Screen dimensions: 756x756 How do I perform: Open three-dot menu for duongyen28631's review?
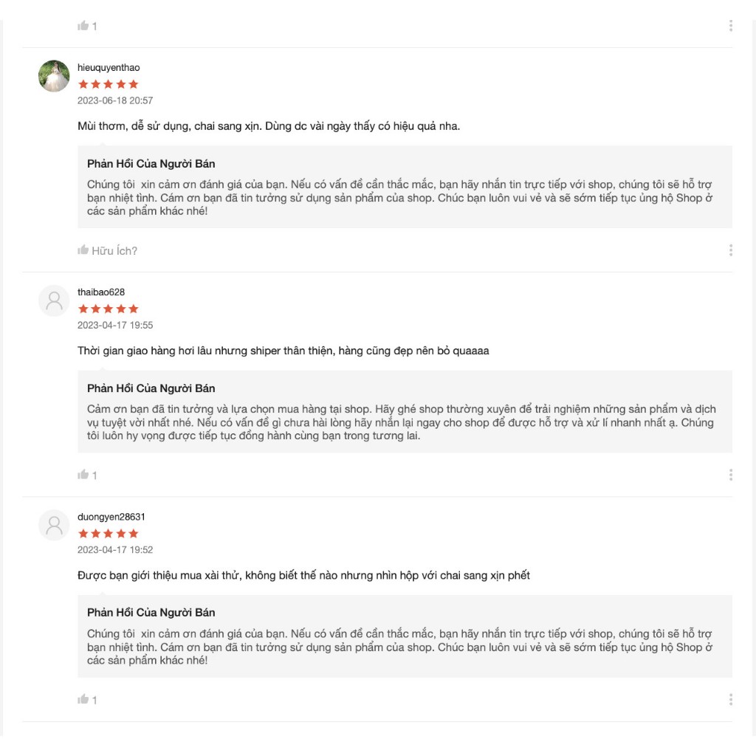pos(731,700)
